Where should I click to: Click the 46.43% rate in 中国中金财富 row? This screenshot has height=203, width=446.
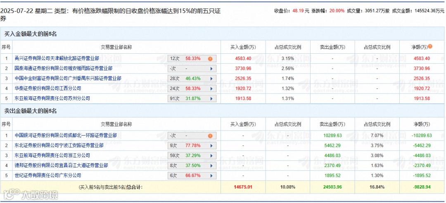tap(193, 79)
